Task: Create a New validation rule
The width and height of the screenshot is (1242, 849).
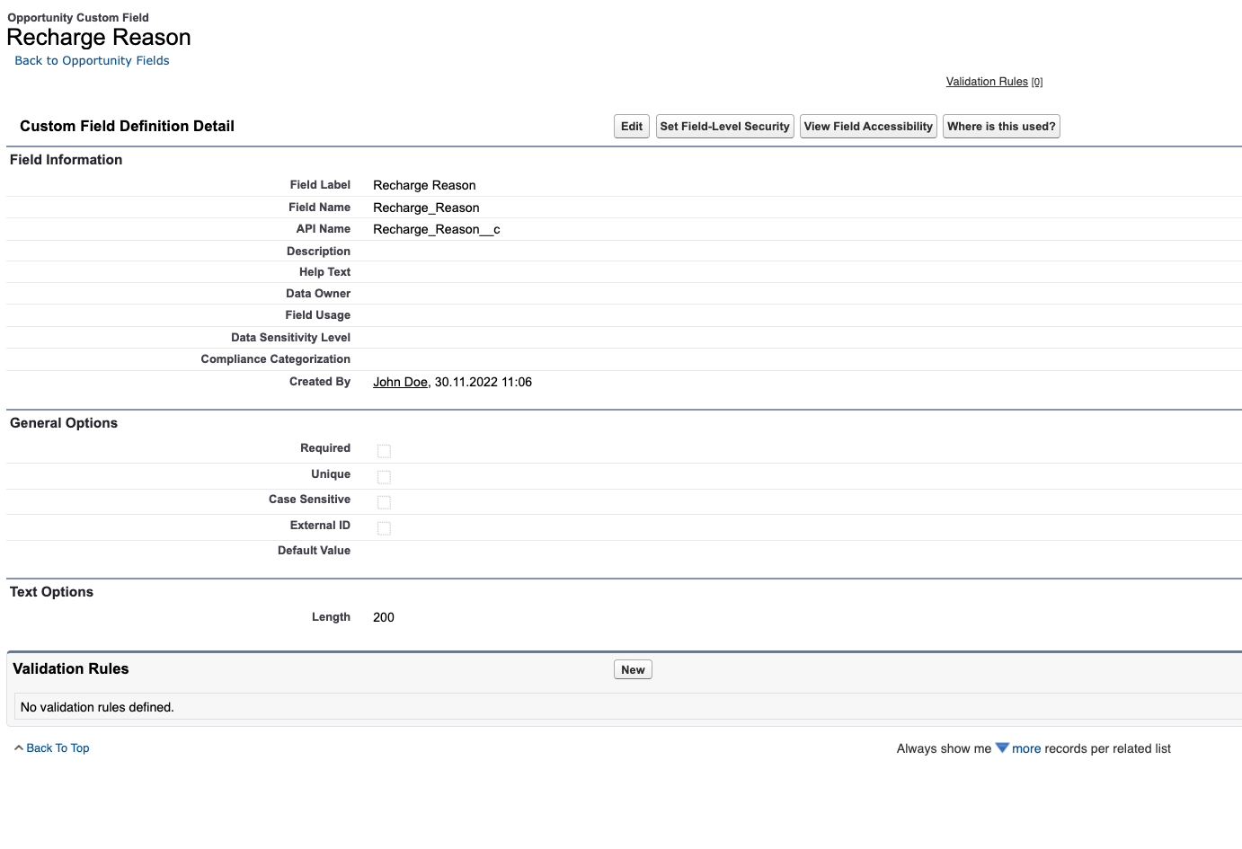Action: 633,670
